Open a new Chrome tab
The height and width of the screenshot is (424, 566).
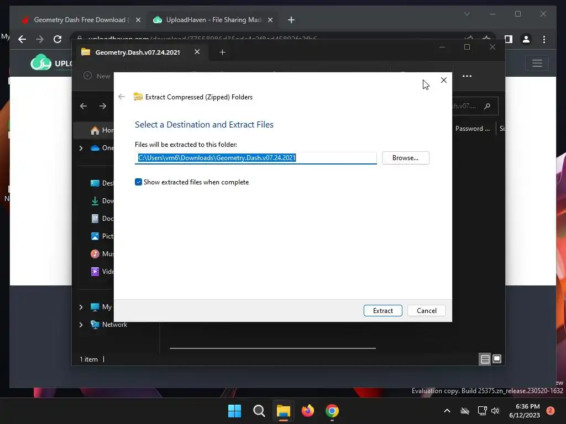pos(291,20)
